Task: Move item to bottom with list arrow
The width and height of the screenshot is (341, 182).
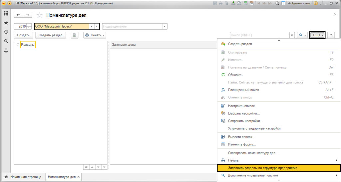Action: point(104,167)
